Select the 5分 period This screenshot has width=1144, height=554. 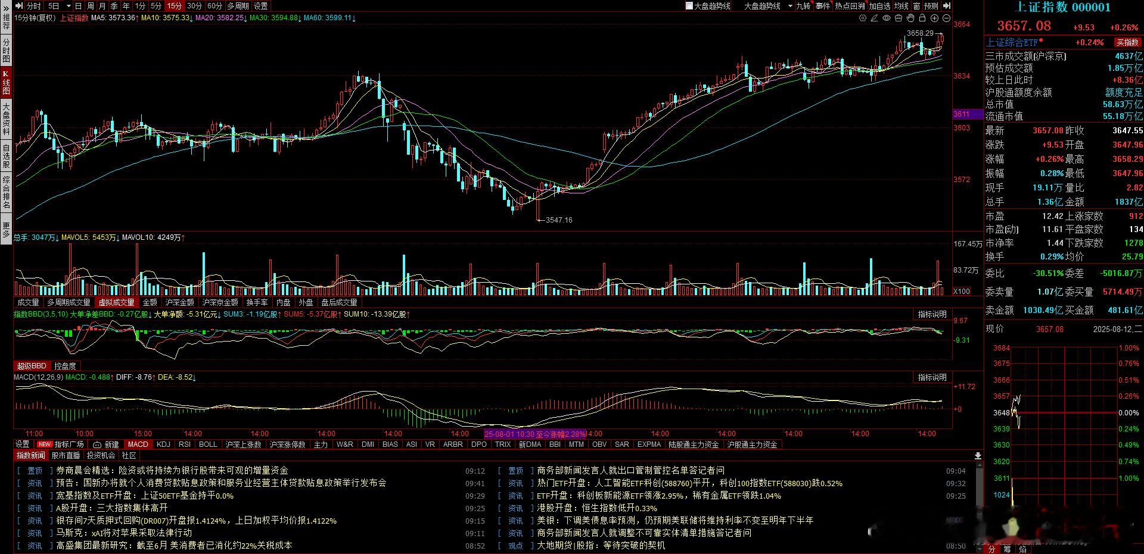pos(156,6)
